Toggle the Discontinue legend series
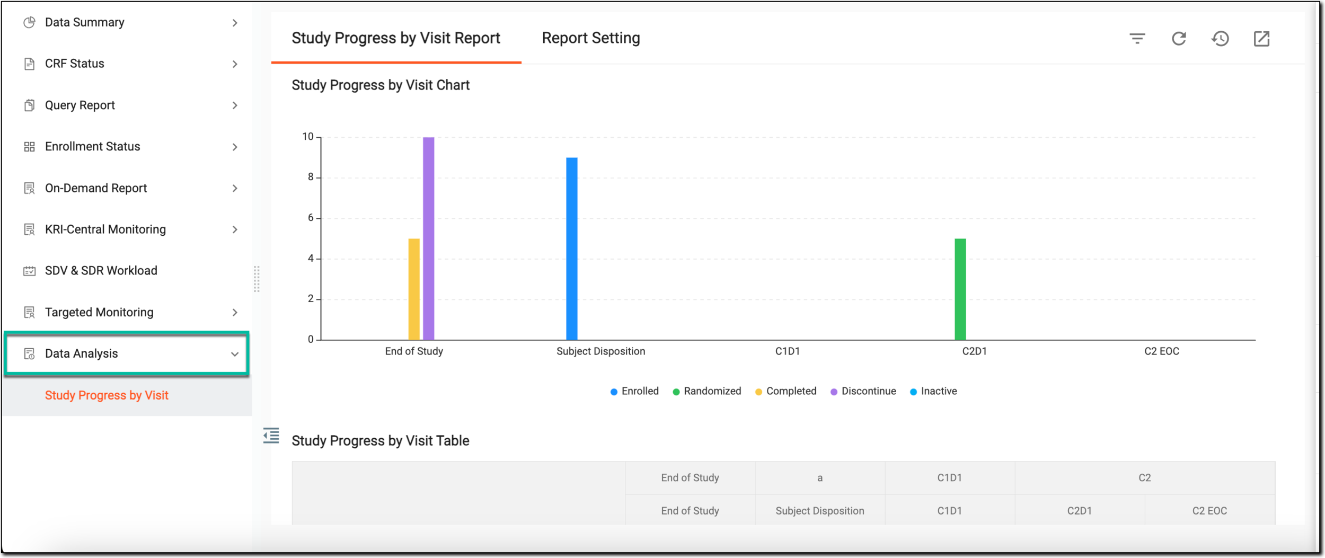The image size is (1325, 558). tap(863, 391)
